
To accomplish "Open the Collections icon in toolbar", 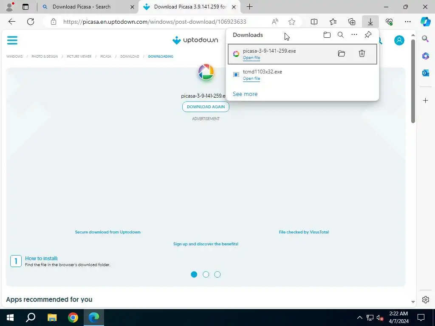I will (x=352, y=22).
